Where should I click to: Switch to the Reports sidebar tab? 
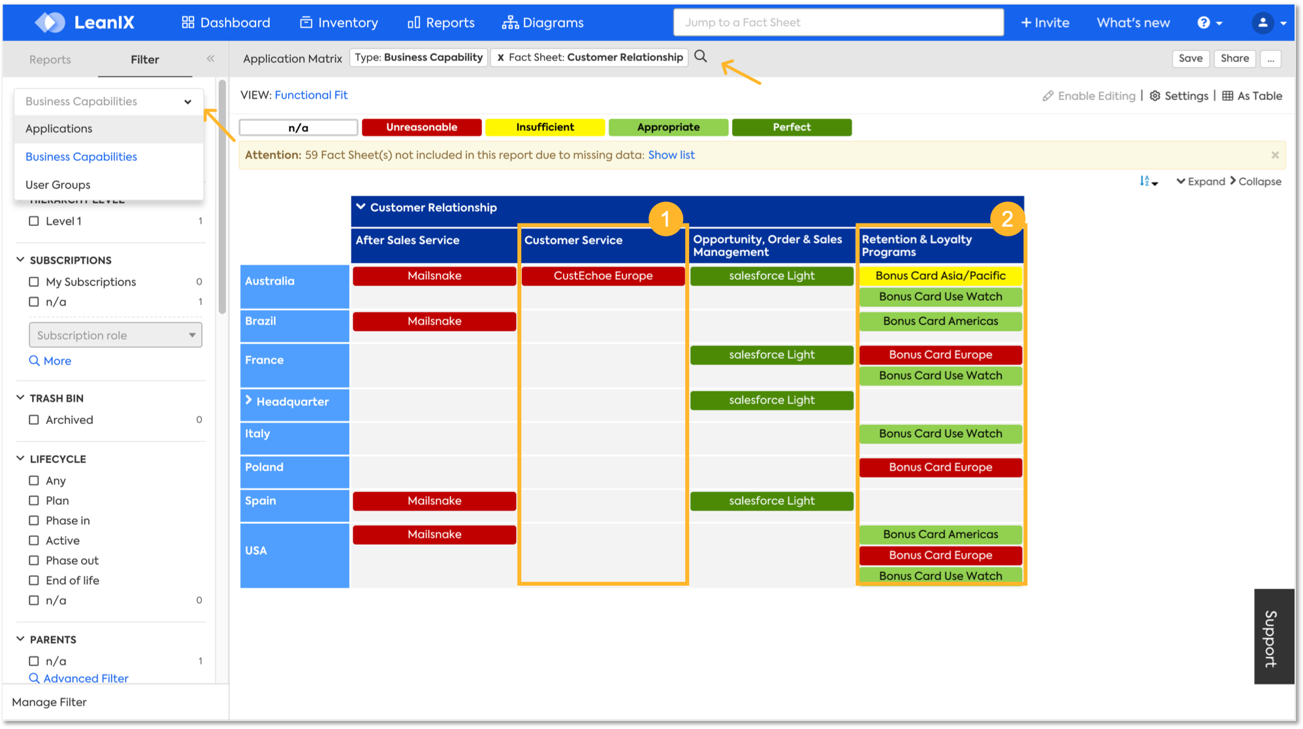click(x=50, y=59)
